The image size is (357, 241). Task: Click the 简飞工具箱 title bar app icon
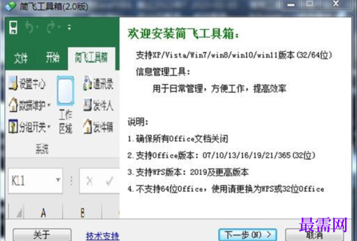(10, 6)
